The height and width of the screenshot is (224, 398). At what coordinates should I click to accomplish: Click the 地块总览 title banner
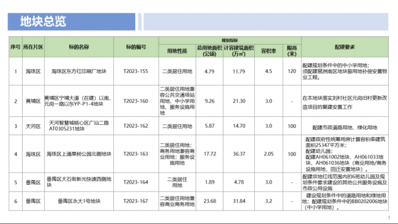pos(71,22)
